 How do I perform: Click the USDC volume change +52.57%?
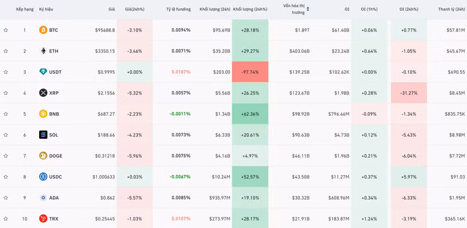coord(250,177)
